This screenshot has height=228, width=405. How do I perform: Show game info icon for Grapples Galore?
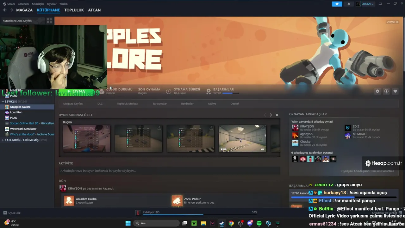click(x=386, y=91)
